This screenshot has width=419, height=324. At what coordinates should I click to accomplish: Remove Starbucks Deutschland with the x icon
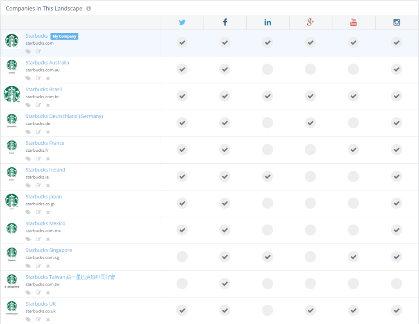pos(48,132)
